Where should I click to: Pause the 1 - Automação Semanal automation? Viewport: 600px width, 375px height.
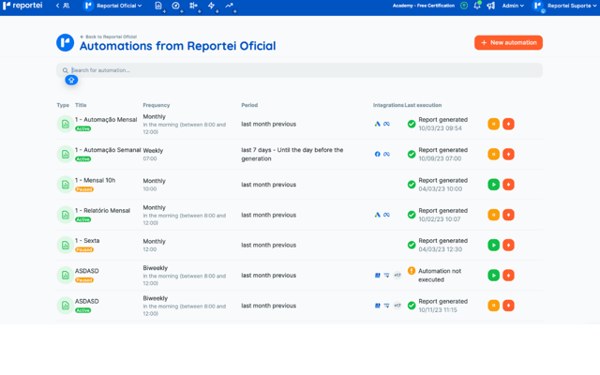tap(494, 154)
